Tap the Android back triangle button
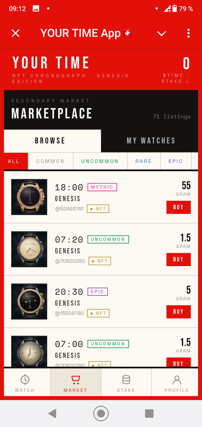Viewport: 202px width, 427px height. [52, 413]
